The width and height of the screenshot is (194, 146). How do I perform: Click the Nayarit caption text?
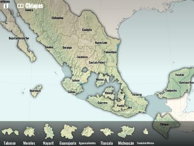click(48, 143)
